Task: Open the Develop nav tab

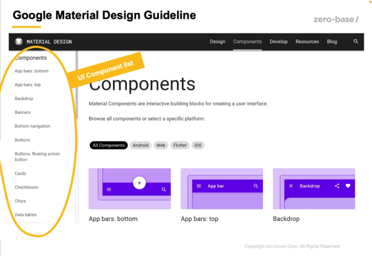Action: coord(279,42)
